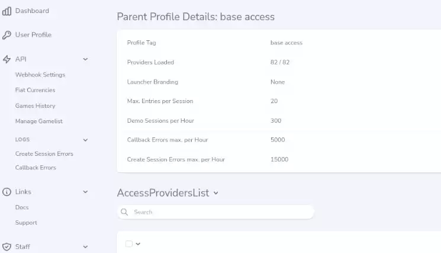Select Manage Gamelist entry

point(39,121)
